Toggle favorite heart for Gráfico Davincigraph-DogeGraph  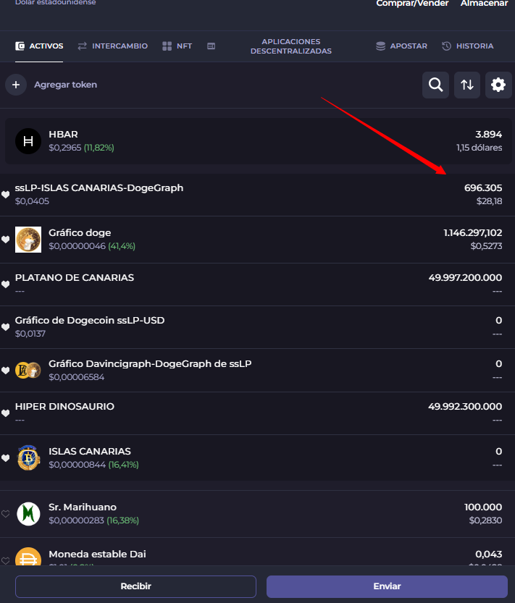pos(5,371)
